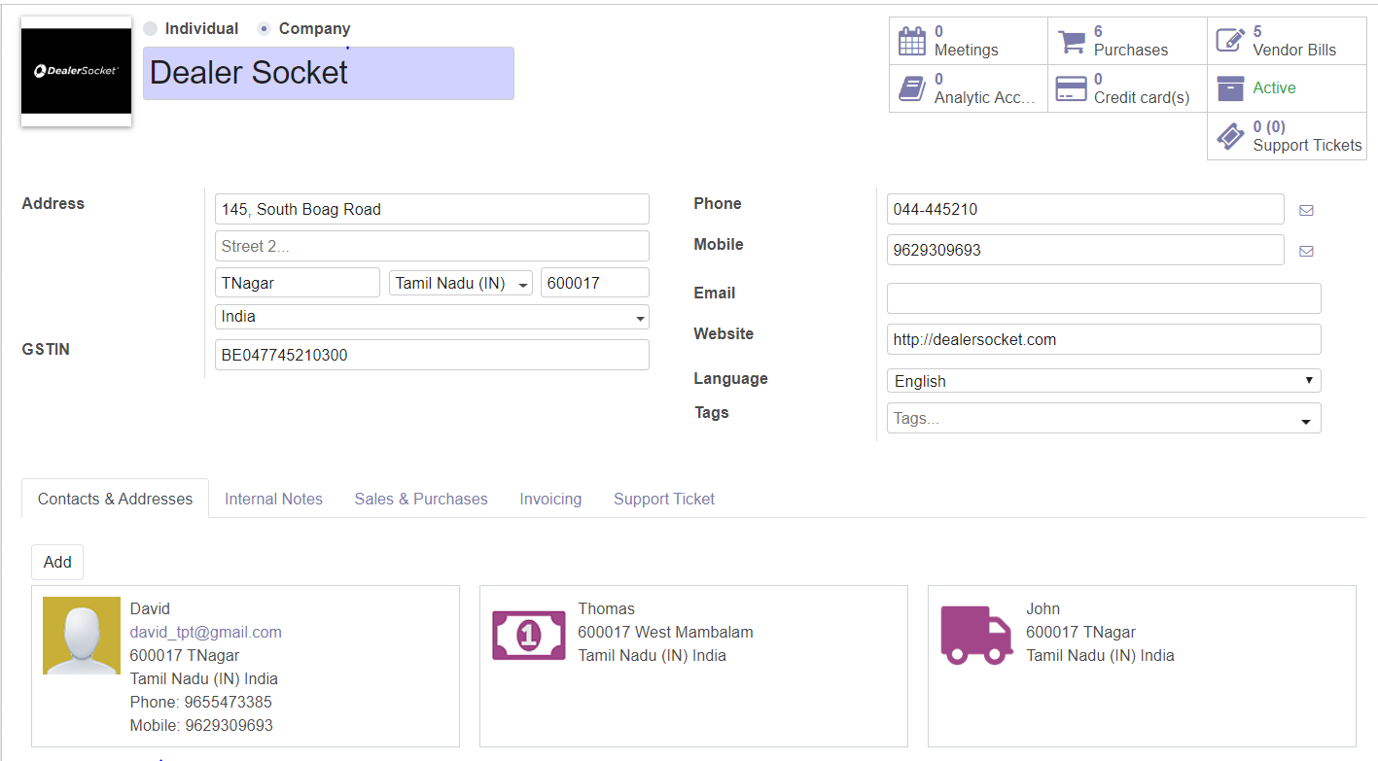Open the Vendor Bills pencil icon
The width and height of the screenshot is (1378, 761).
1230,41
